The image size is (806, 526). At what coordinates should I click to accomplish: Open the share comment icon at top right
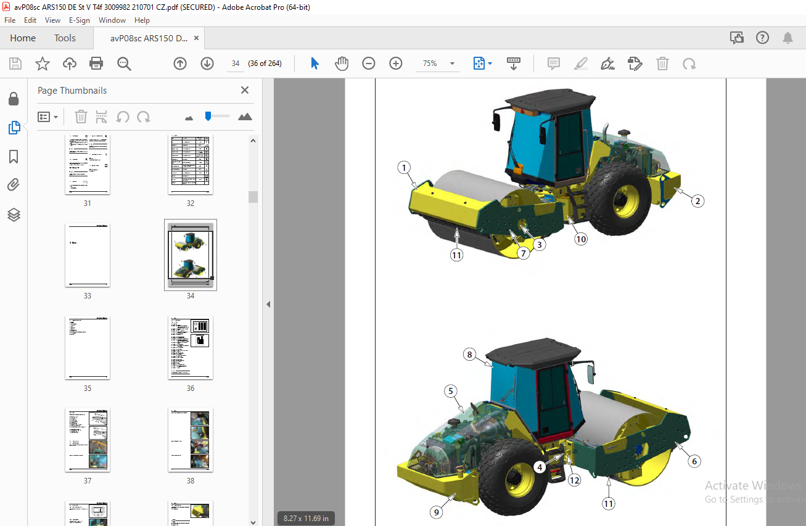point(737,38)
